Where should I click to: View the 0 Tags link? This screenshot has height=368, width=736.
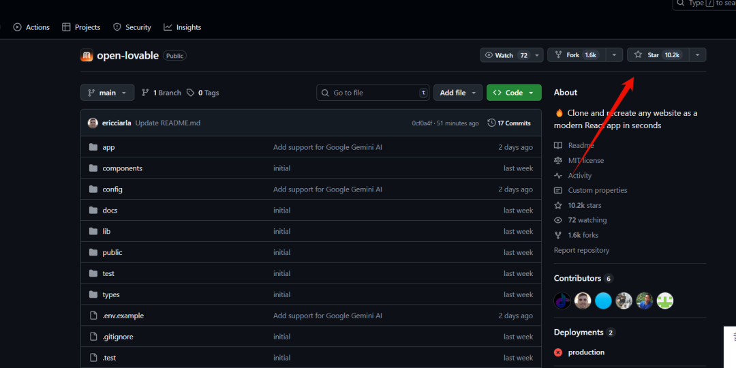[x=203, y=93]
